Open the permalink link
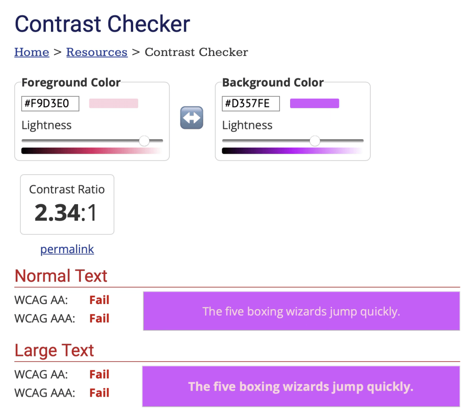This screenshot has height=416, width=470. tap(67, 249)
